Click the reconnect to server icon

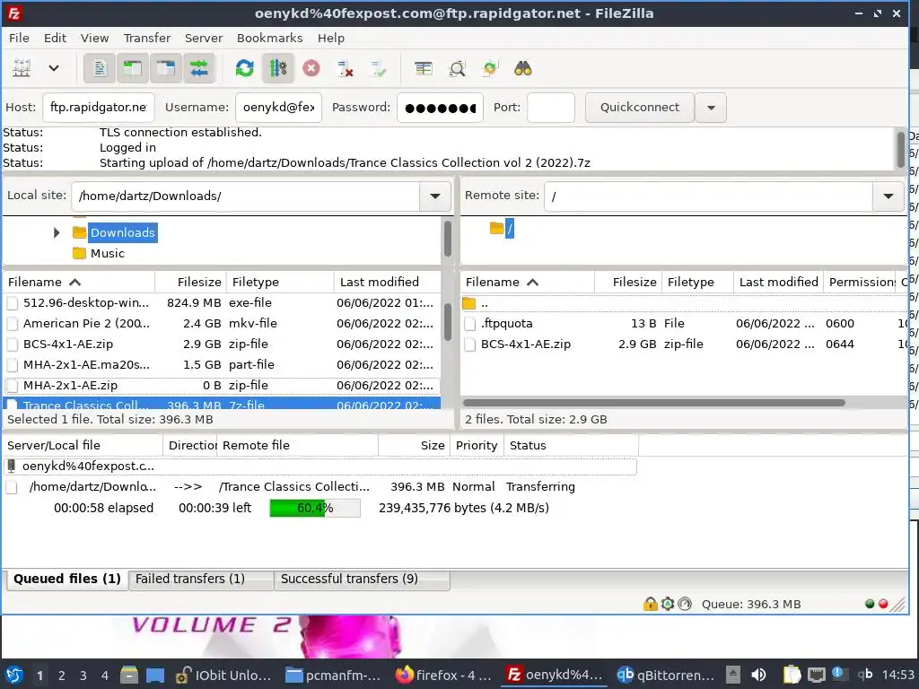378,68
